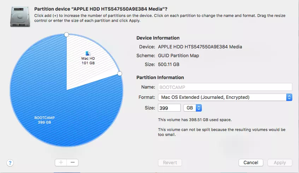Click the partition Name field BOOTCAMP
The width and height of the screenshot is (299, 173).
[225, 87]
